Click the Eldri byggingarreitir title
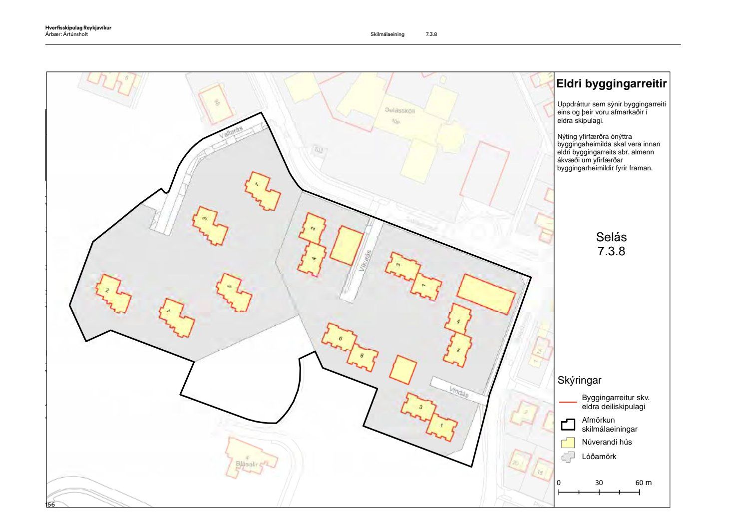 (x=611, y=84)
